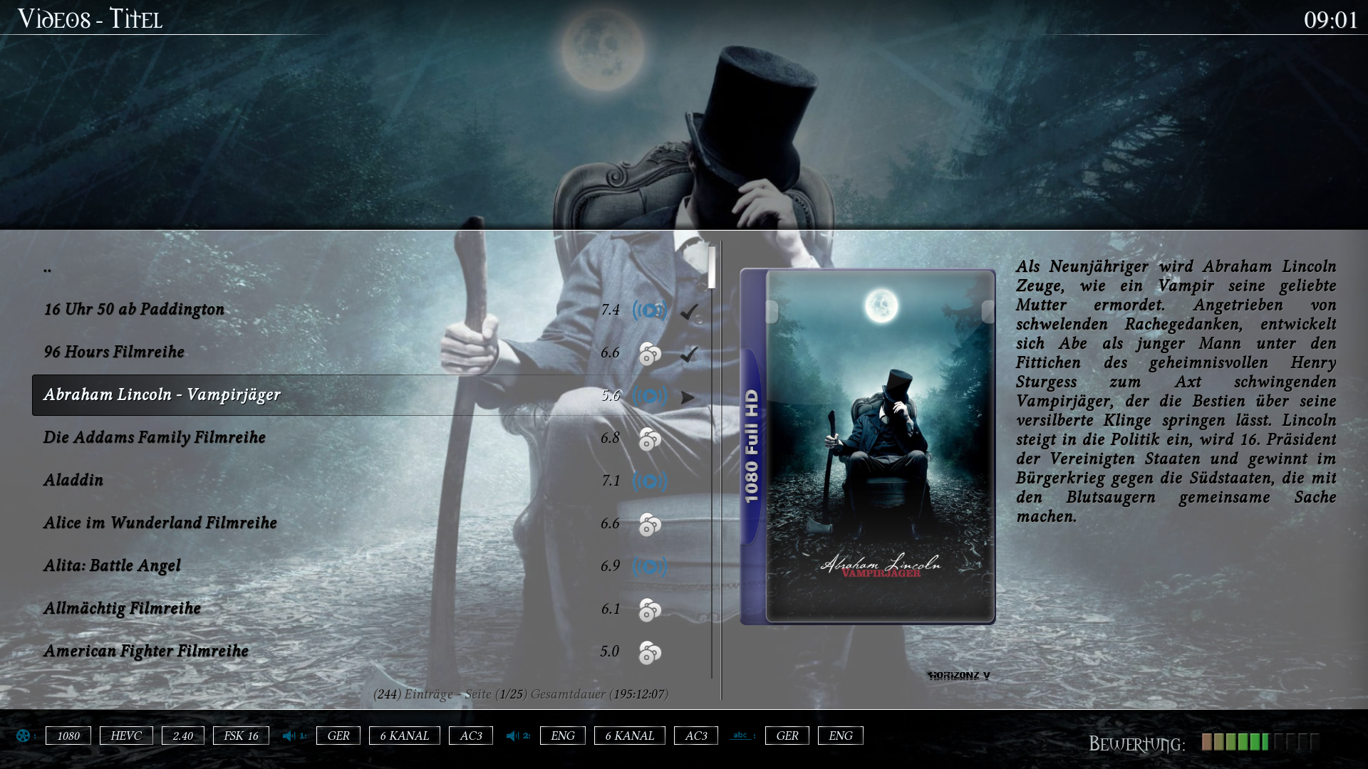Toggle watched checkmark for 16 Uhr 50 ab Paddington
The width and height of the screenshot is (1368, 769).
pyautogui.click(x=688, y=311)
